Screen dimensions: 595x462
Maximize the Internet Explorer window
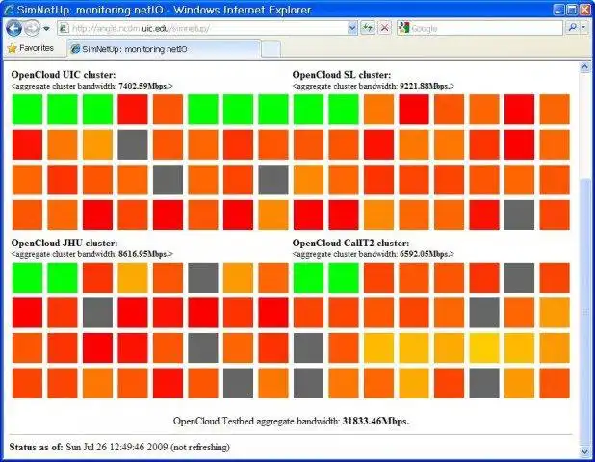tap(572, 10)
